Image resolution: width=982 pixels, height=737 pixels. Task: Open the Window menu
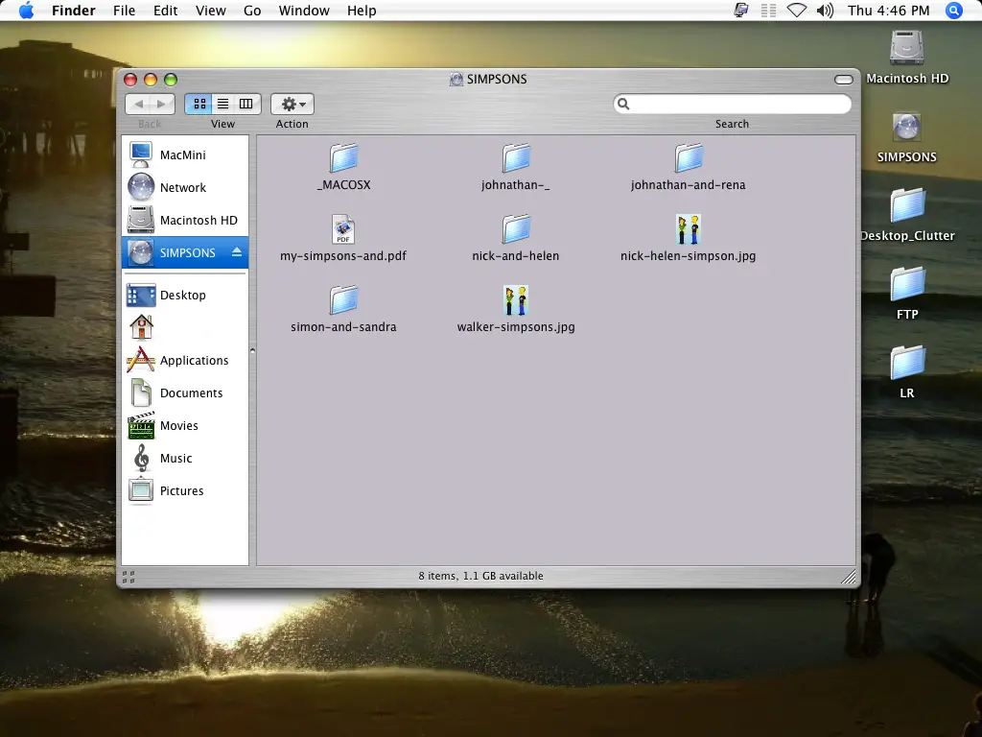point(304,11)
